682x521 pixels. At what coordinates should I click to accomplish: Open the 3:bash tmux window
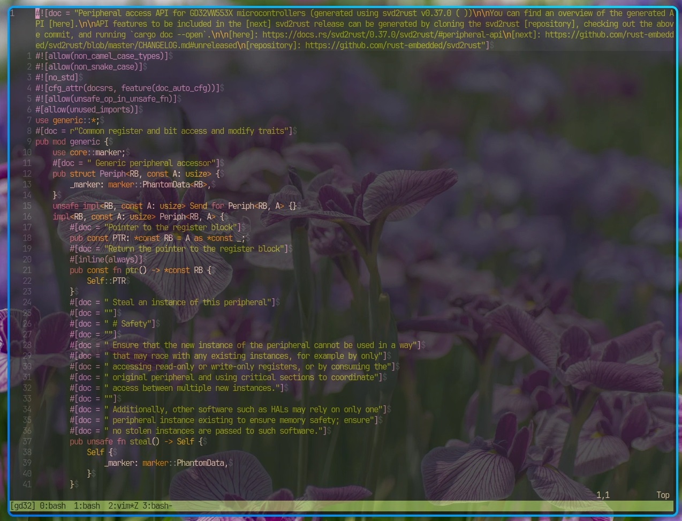click(157, 505)
